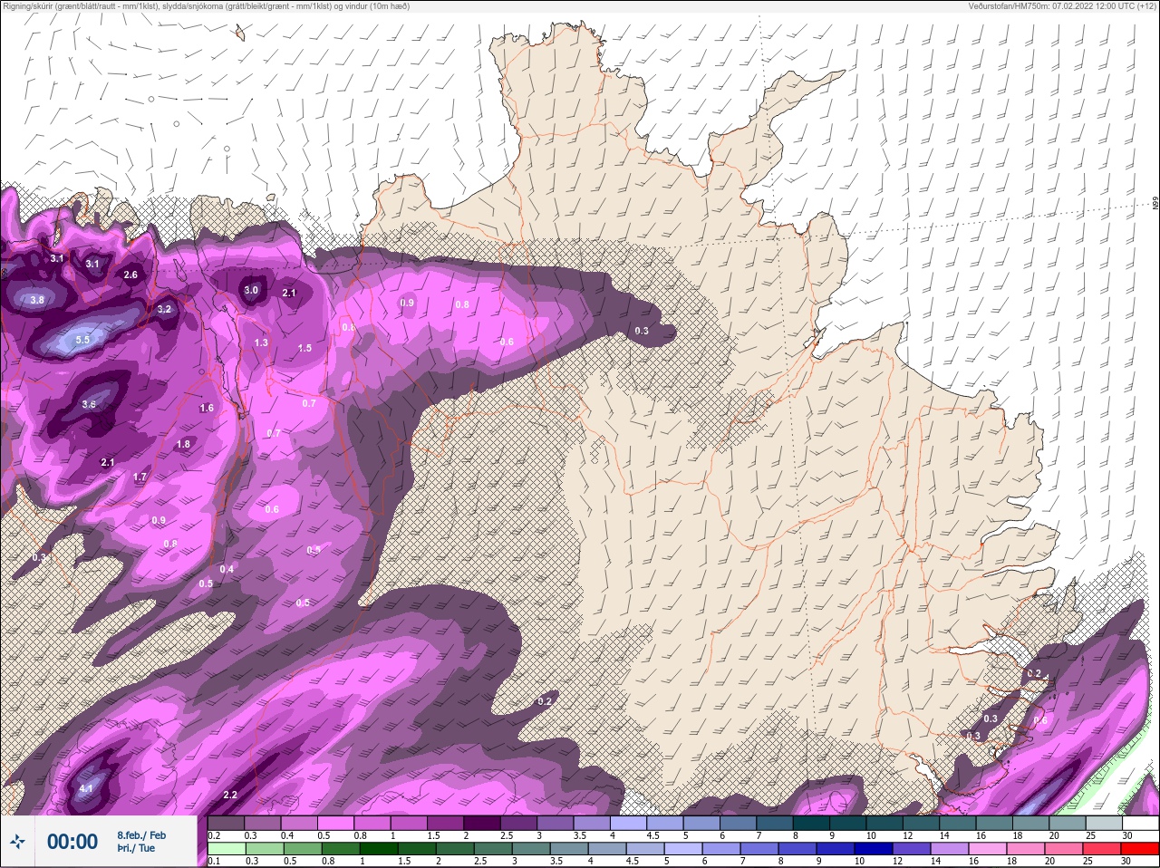Pick the red 30 swatch ending lower legend

(1139, 849)
